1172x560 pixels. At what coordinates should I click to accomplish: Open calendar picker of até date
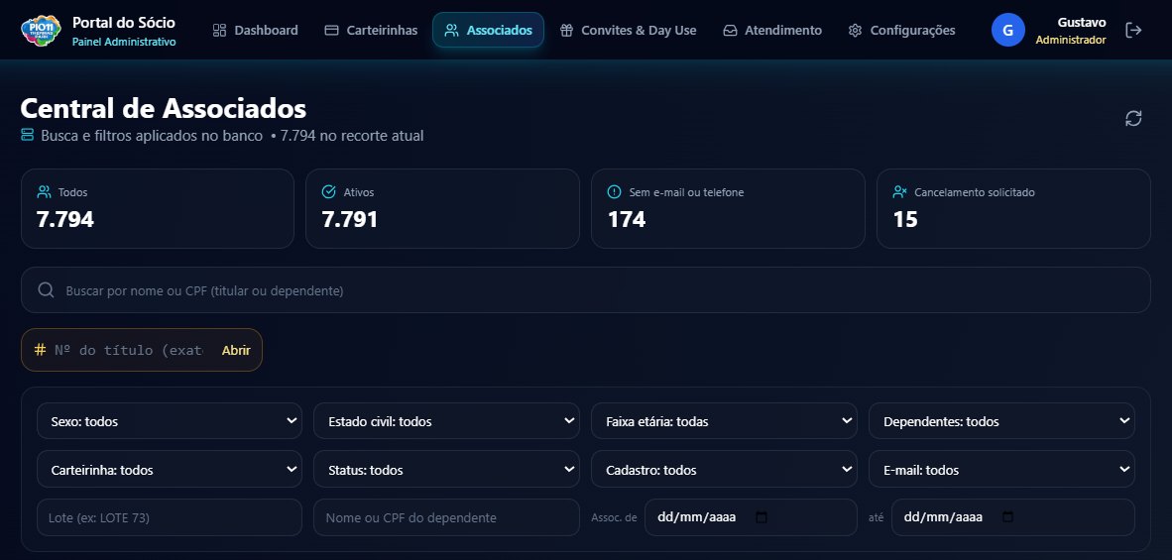1007,516
